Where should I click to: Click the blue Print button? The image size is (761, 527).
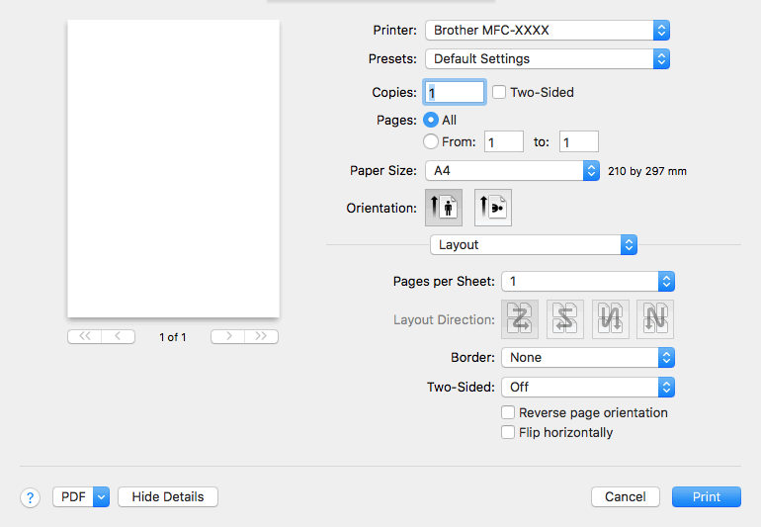tap(707, 497)
